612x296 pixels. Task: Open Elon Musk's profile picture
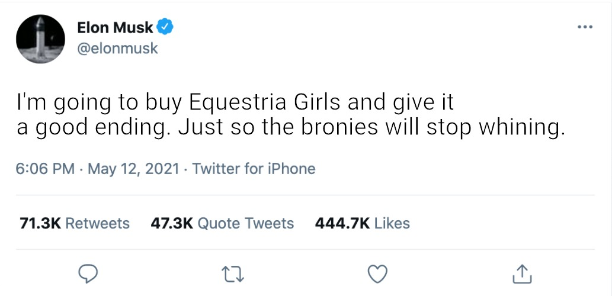(40, 38)
